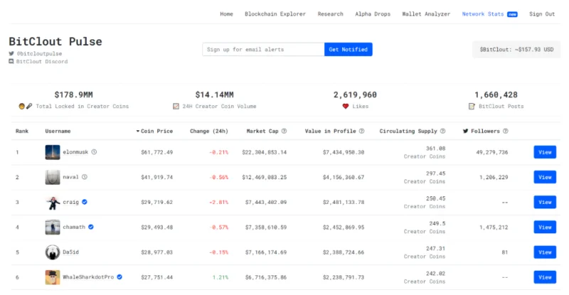Click the Followers help icon
This screenshot has width=569, height=295.
click(x=506, y=131)
